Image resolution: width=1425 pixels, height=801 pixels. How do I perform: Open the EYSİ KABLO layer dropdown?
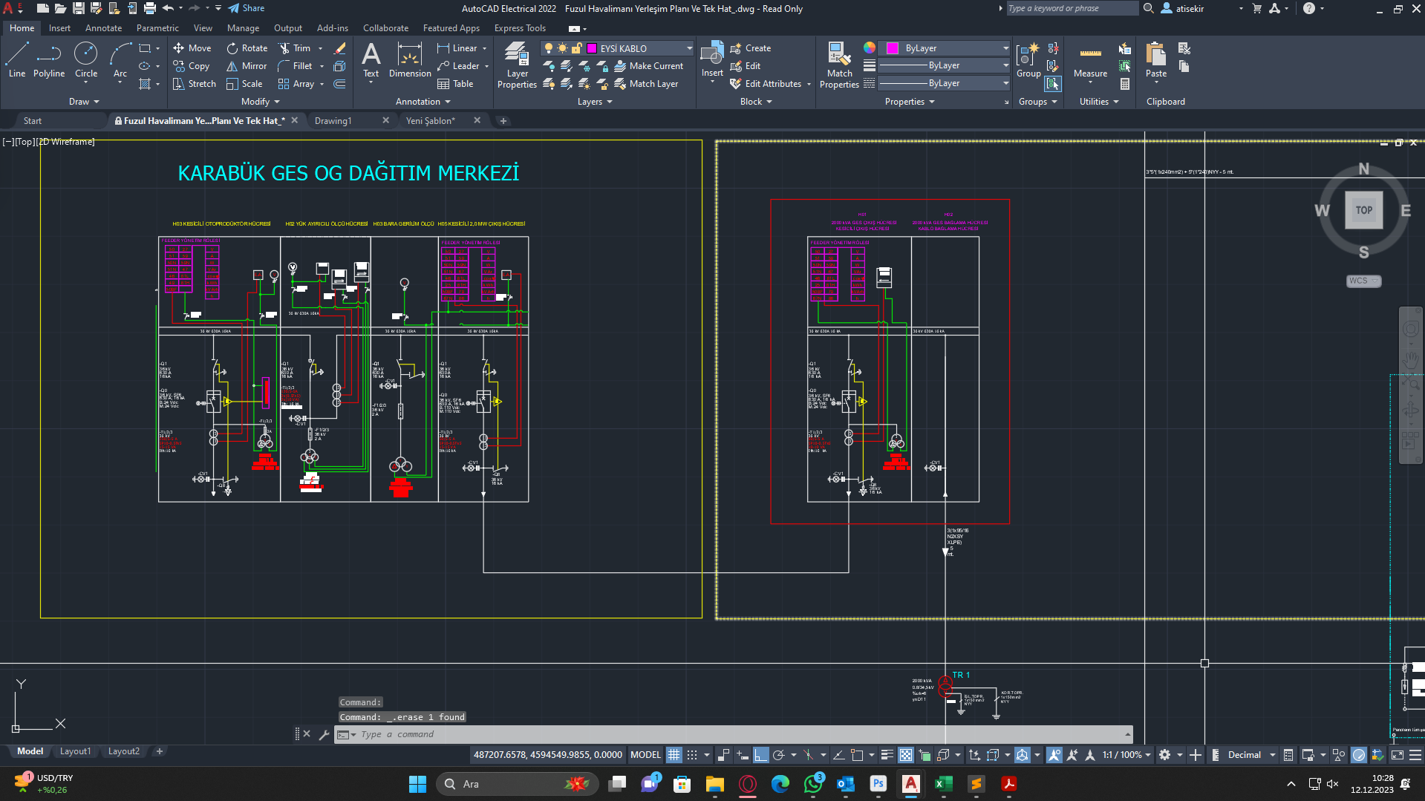click(689, 48)
